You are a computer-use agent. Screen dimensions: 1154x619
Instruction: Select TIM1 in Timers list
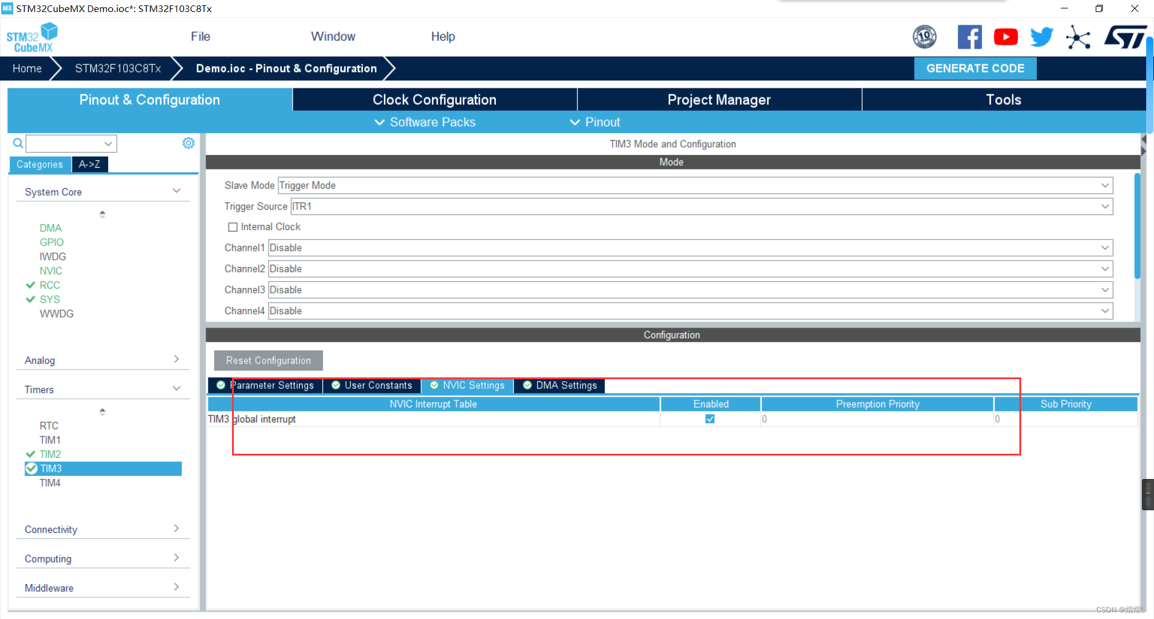tap(50, 440)
